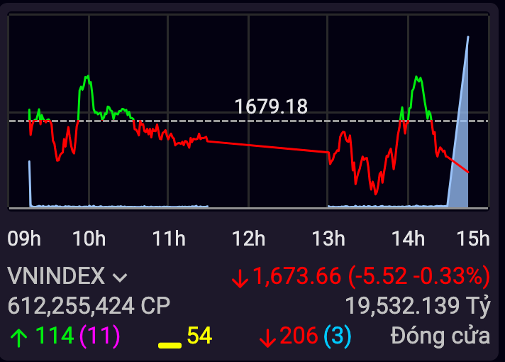Select the cyan floor count (3)

pos(337,336)
